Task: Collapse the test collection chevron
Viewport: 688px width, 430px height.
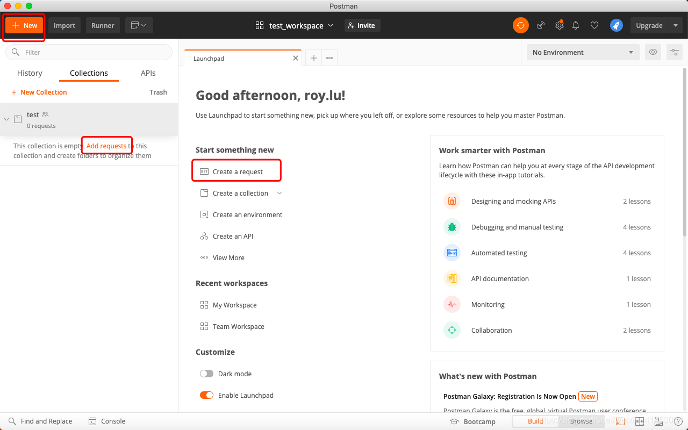Action: [6, 119]
